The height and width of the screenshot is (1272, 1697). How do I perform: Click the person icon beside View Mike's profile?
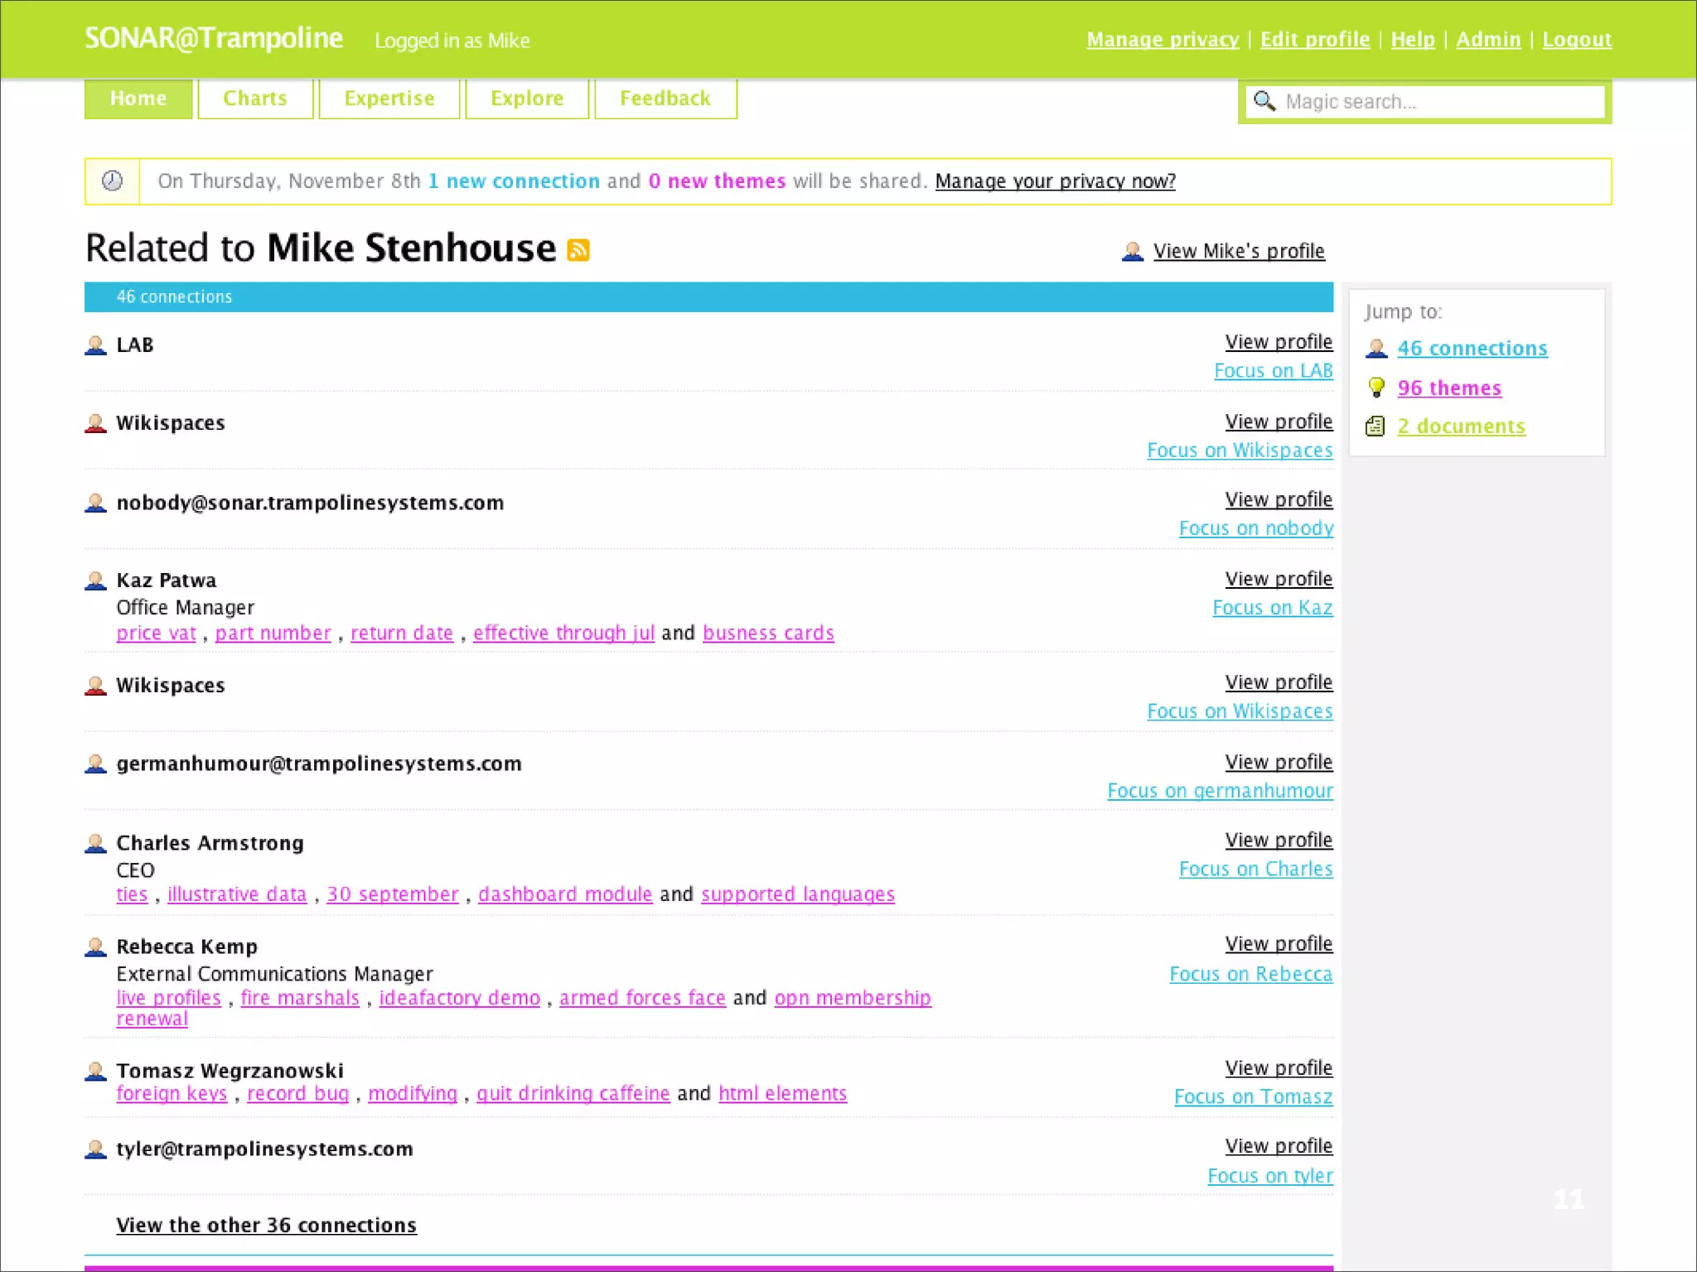pyautogui.click(x=1132, y=251)
